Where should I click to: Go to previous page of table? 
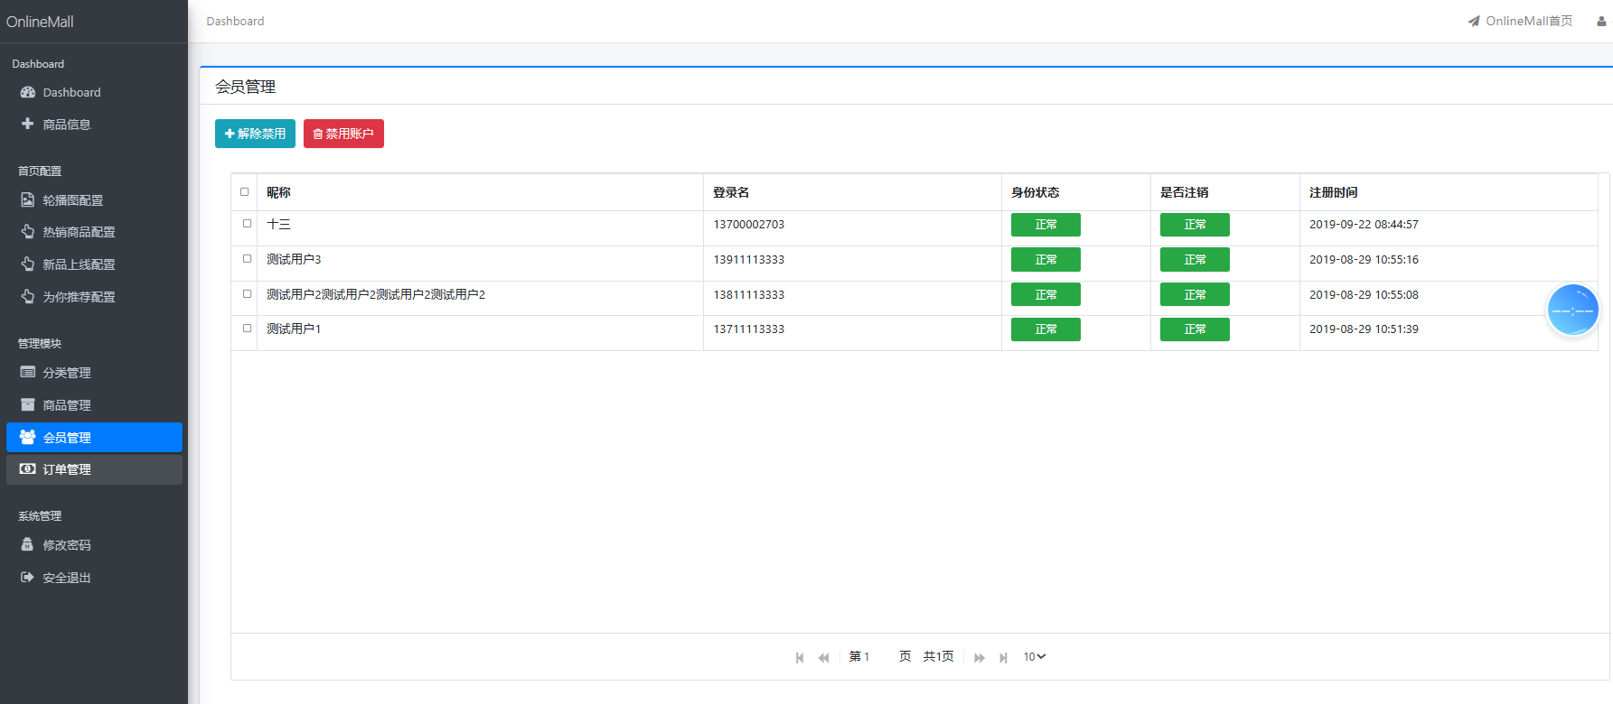coord(823,658)
